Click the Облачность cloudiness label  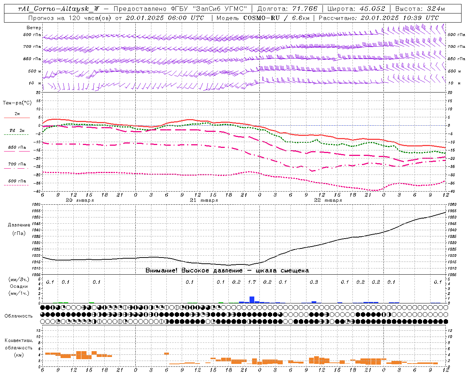[19, 316]
